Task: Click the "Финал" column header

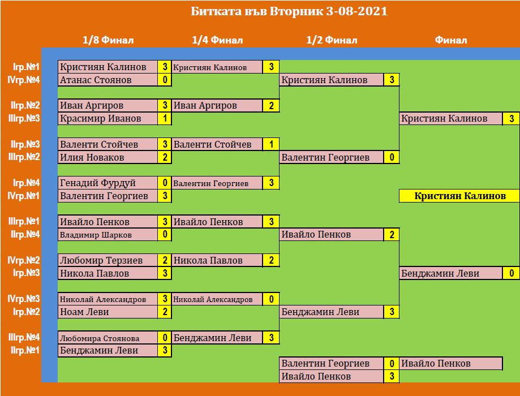Action: point(450,40)
